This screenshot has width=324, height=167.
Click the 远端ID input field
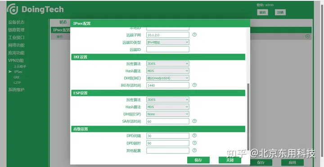(167, 50)
